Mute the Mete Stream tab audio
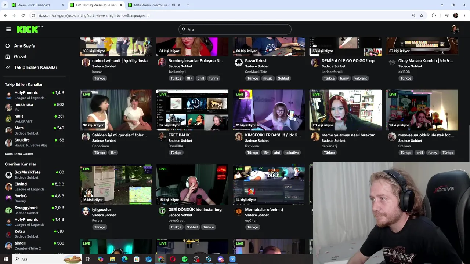 point(173,5)
